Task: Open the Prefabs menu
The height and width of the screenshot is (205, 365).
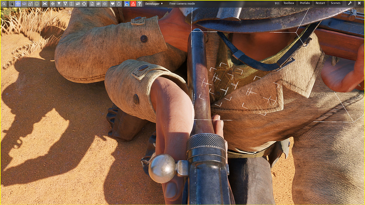Action: click(305, 3)
